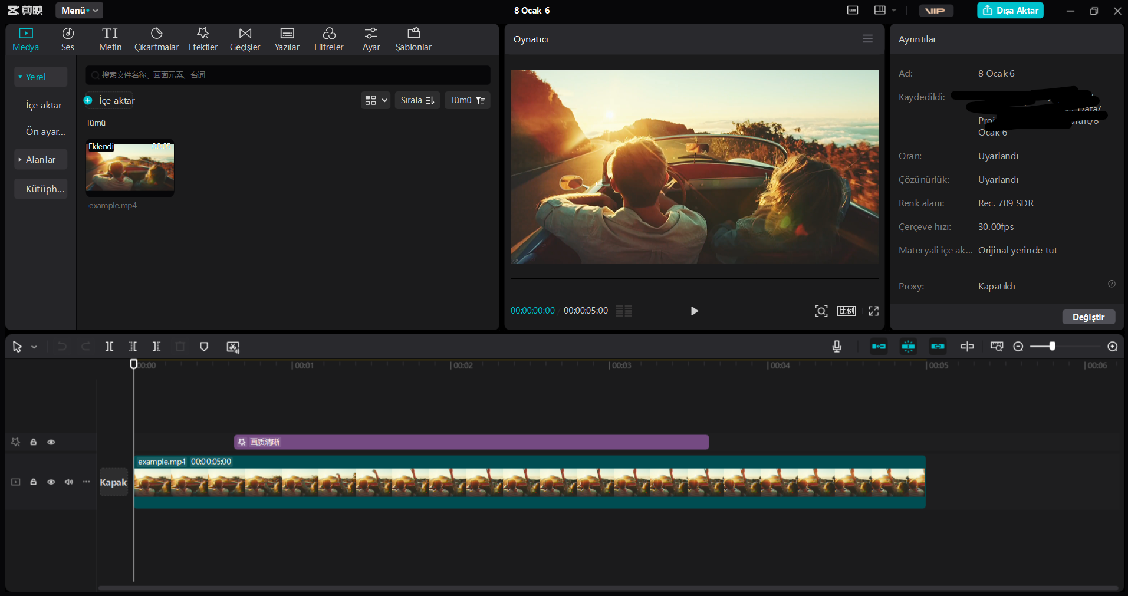Toggle lock on the effects track

(x=34, y=442)
